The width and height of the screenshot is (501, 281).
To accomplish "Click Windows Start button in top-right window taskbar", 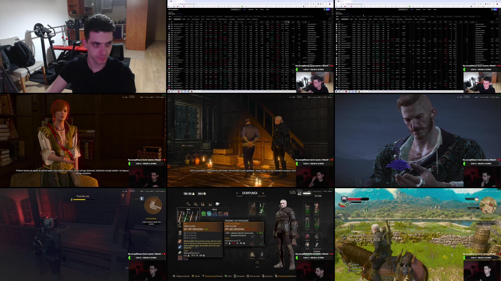I will click(336, 91).
